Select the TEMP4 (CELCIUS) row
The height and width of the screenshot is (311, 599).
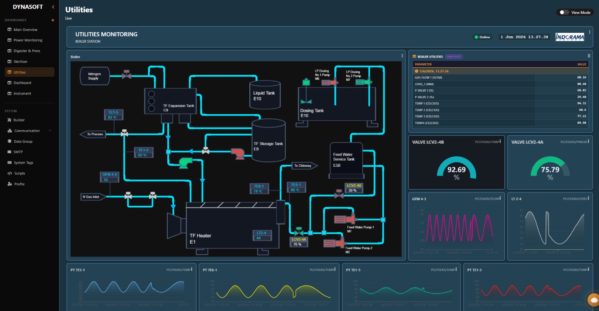500,123
